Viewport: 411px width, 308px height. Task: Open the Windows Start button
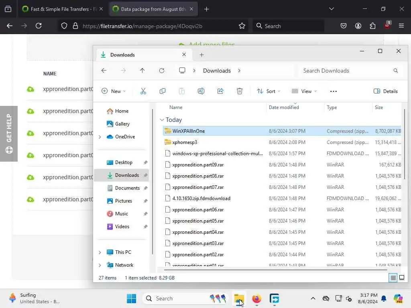tap(131, 298)
